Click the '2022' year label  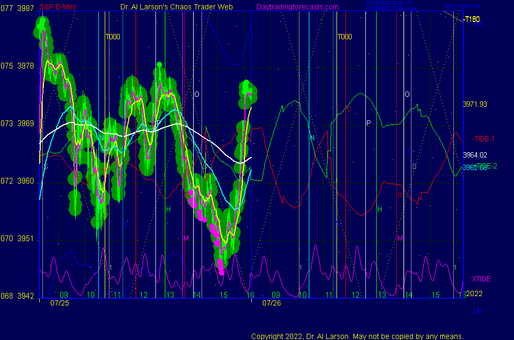(474, 293)
